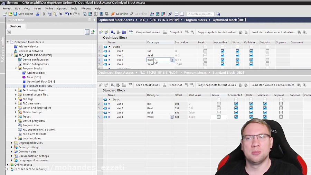Click the Cut scissors icon
The image size is (311, 175).
44,14
